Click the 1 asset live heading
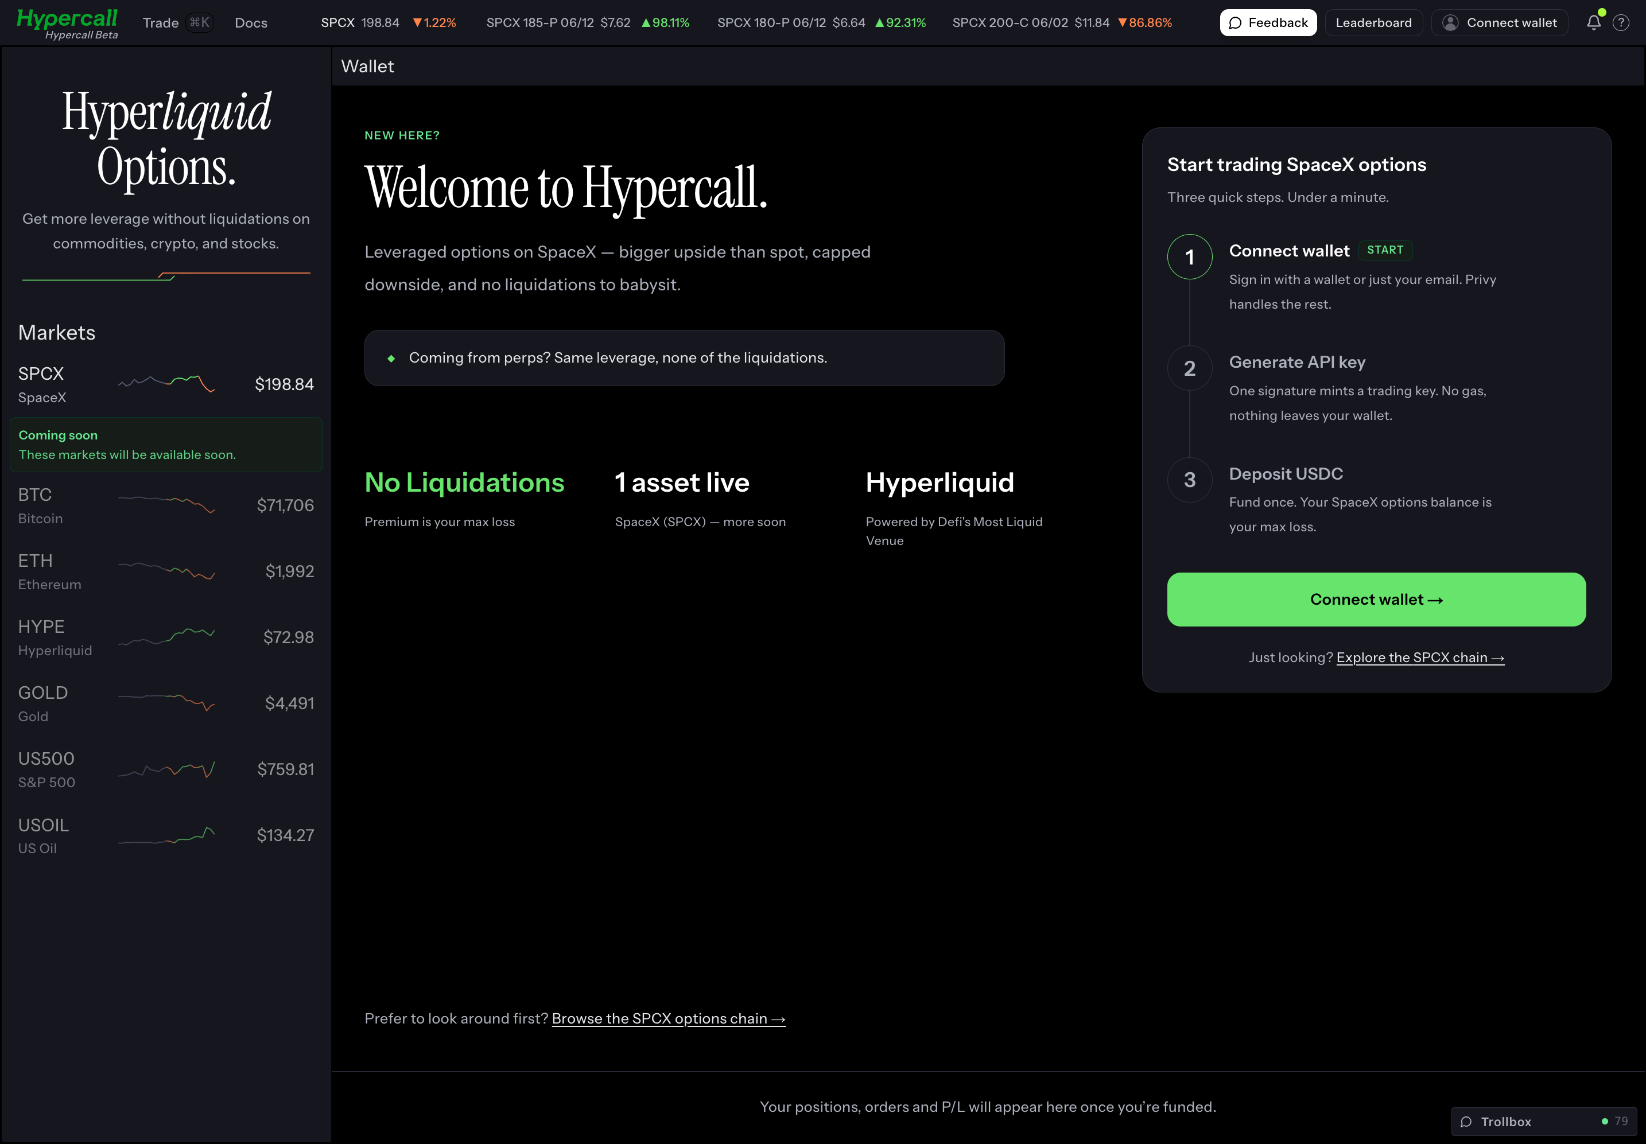Viewport: 1646px width, 1144px height. pos(682,482)
